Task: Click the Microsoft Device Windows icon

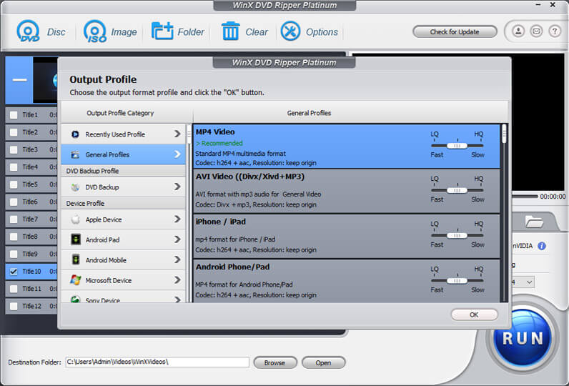Action: [76, 280]
